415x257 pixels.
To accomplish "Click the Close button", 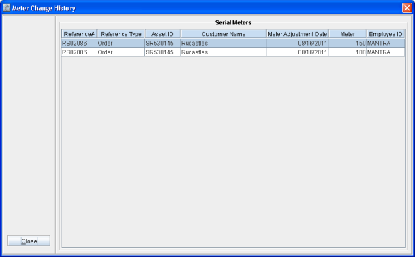I will [29, 241].
